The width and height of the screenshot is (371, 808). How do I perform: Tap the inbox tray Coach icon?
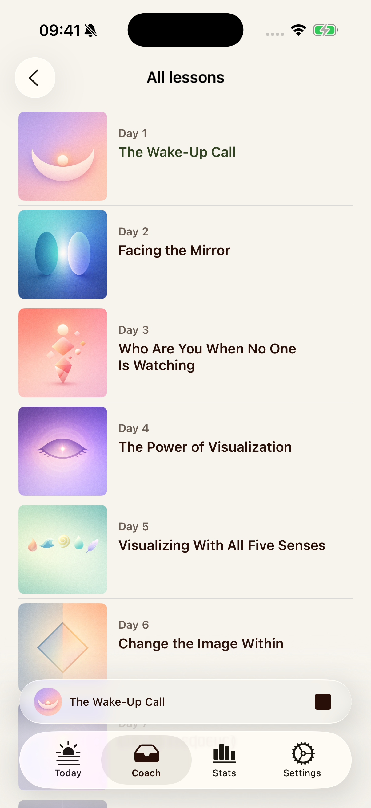pyautogui.click(x=146, y=753)
